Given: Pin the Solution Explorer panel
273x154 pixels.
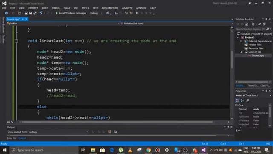Looking at the screenshot, I should (x=266, y=19).
